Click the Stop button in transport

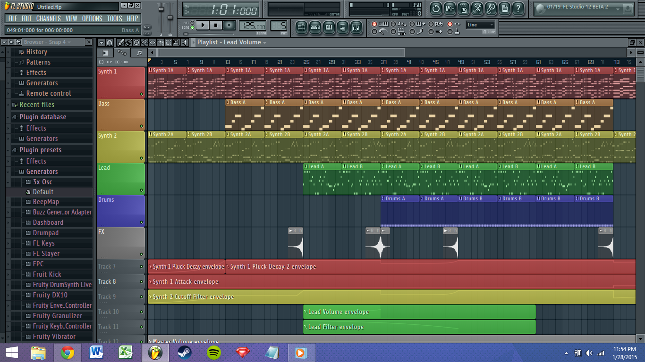coord(216,25)
